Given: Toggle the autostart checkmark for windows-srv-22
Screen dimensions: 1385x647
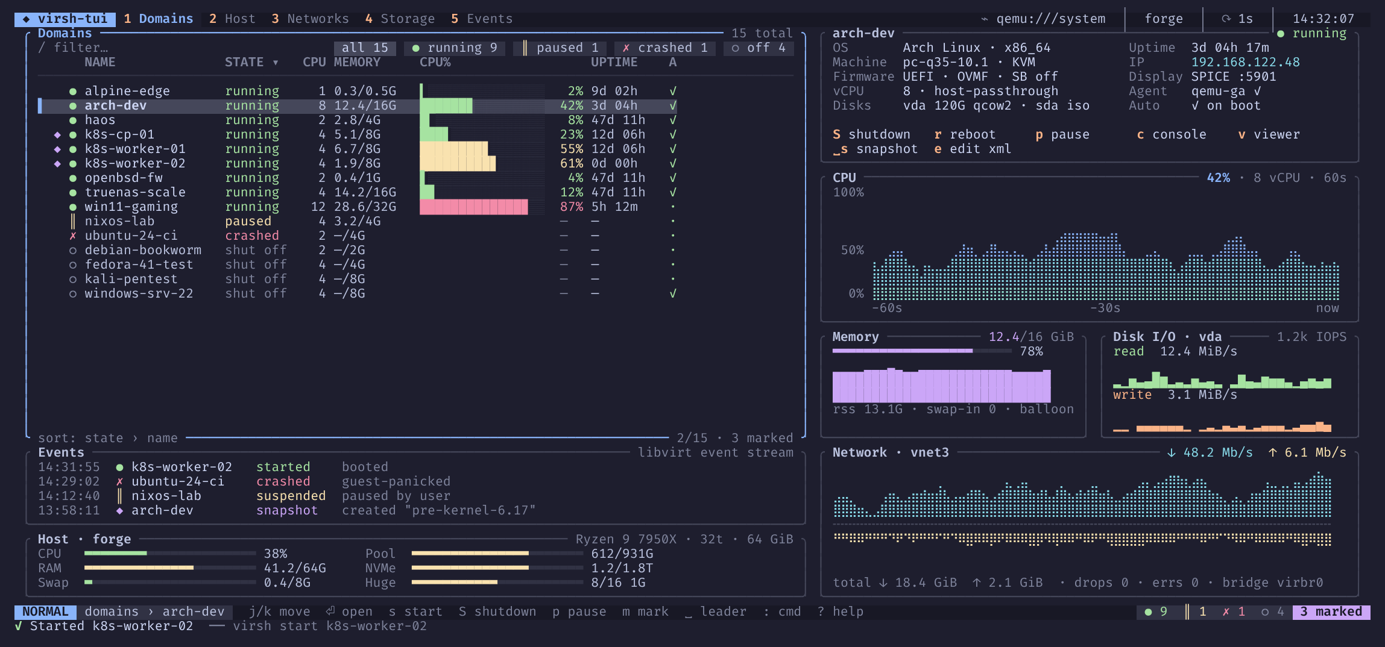Looking at the screenshot, I should click(673, 293).
